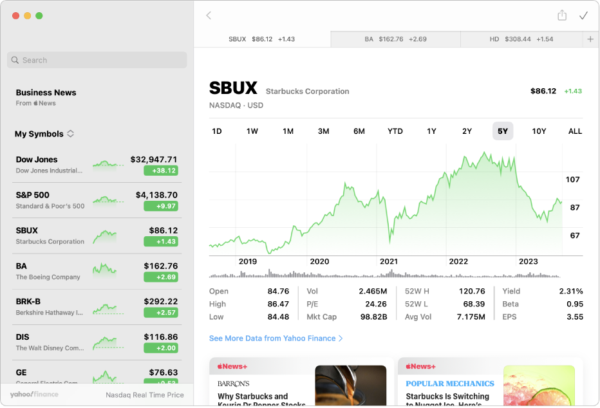Image resolution: width=600 pixels, height=408 pixels.
Task: Select The Walt Disney Company row
Action: 97,342
